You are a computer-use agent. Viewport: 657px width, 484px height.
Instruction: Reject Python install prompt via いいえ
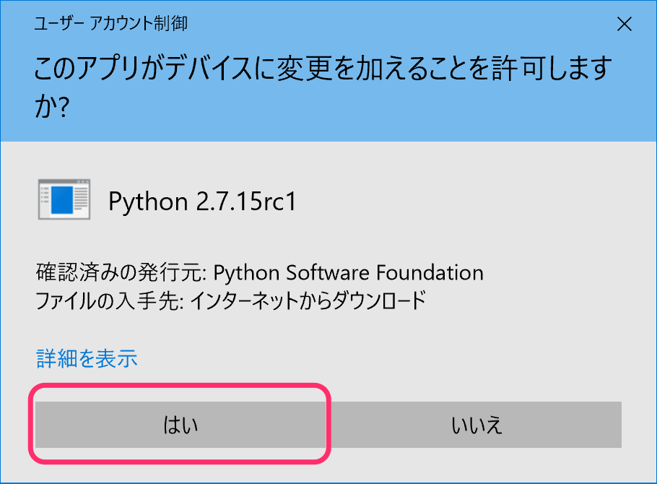click(476, 425)
